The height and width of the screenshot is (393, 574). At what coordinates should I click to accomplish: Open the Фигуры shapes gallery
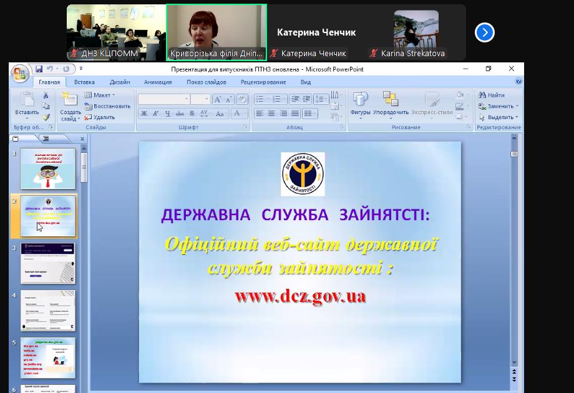[x=360, y=104]
